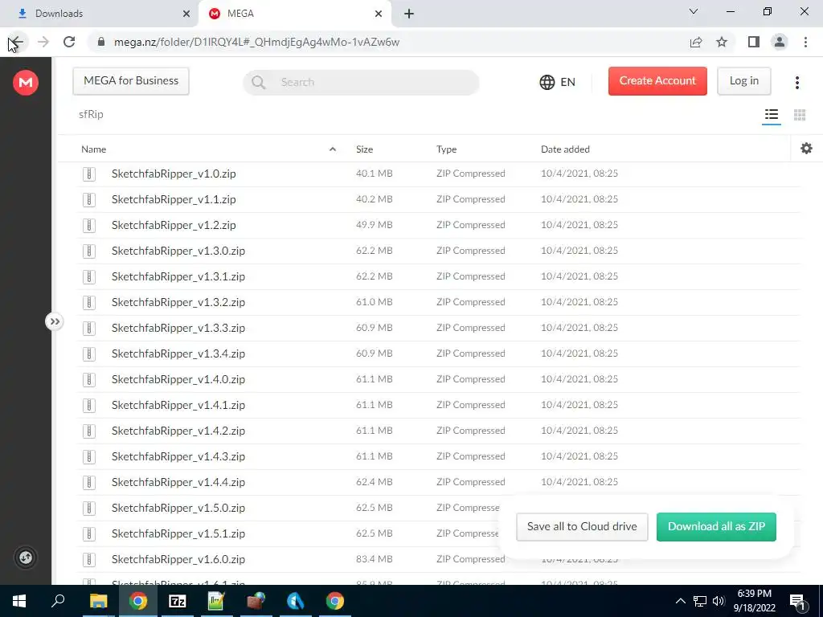
Task: Open a new browser tab
Action: click(x=409, y=14)
